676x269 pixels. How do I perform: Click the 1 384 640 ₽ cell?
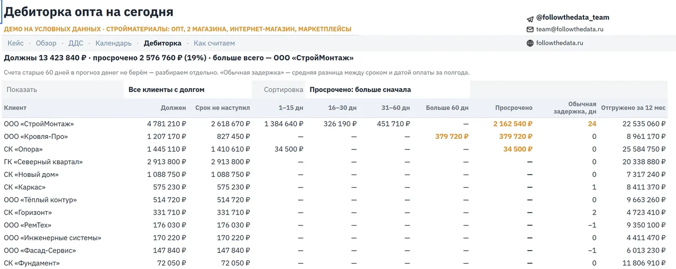284,124
